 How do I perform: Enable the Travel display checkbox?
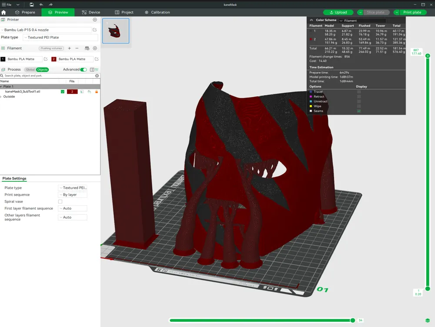(x=359, y=92)
